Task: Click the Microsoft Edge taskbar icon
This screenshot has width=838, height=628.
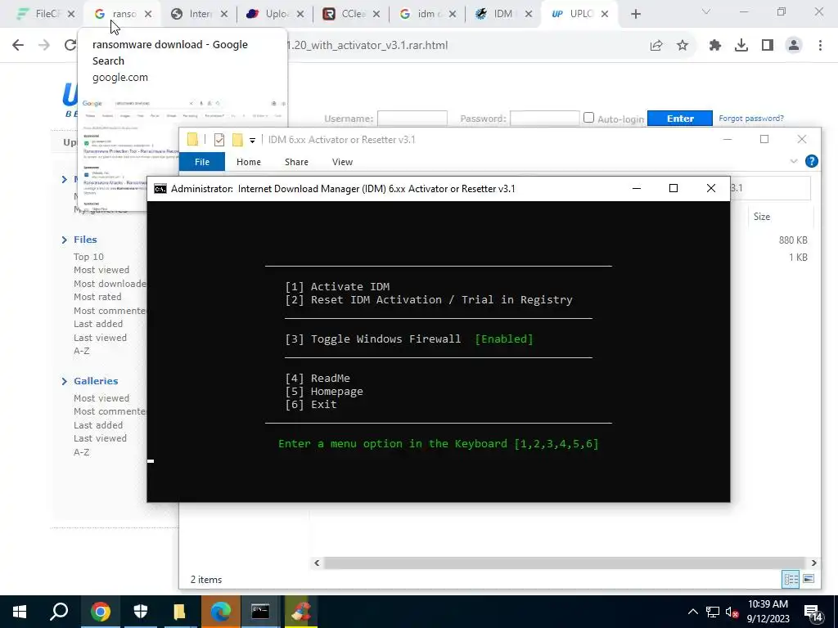Action: click(x=220, y=612)
